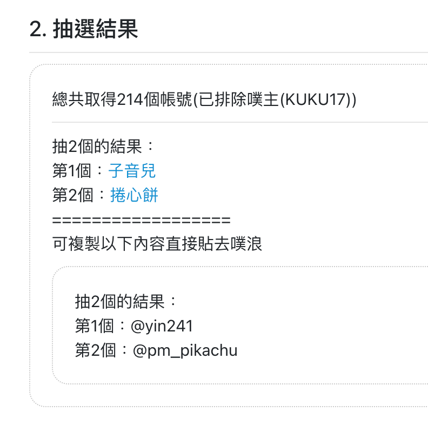Click "抽2個的結果:" inside the copy box
The image size is (428, 425).
click(x=126, y=302)
